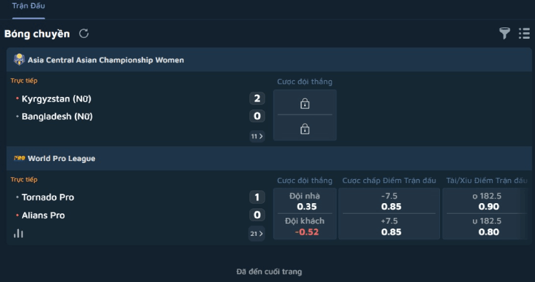Viewport: 535px width, 282px height.
Task: Click Asia Central Asian Championship league logo
Action: (x=19, y=59)
